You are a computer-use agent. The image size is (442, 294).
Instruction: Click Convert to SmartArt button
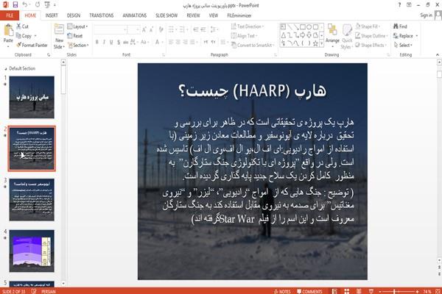253,45
